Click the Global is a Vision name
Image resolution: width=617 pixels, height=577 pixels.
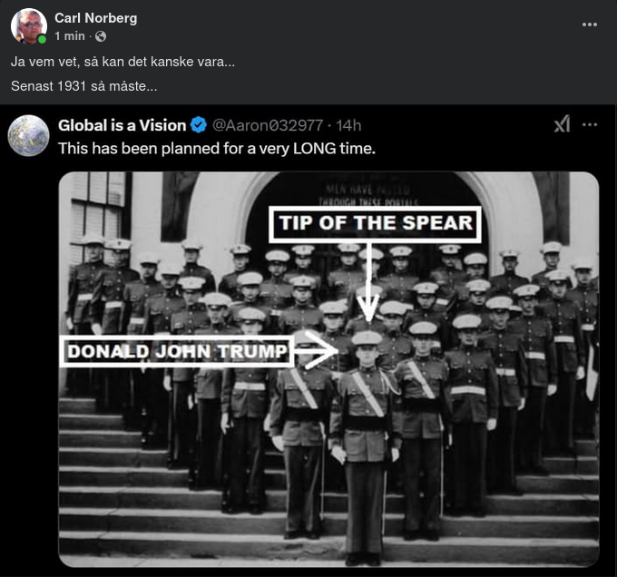click(122, 125)
